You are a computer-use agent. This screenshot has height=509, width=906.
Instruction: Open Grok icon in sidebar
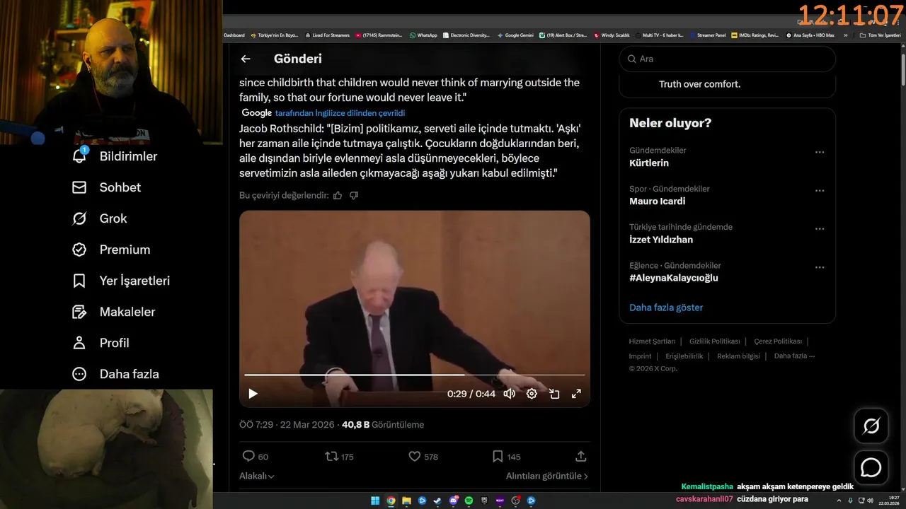(79, 218)
